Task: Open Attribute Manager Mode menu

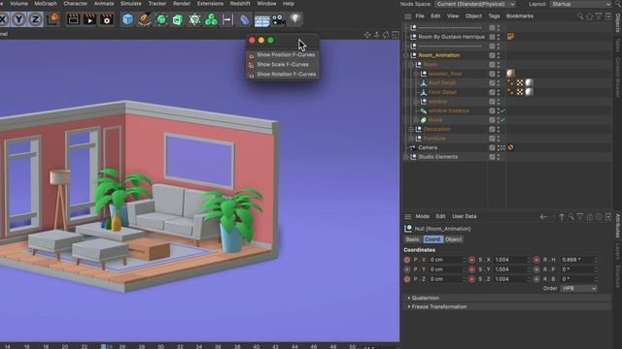Action: [423, 216]
